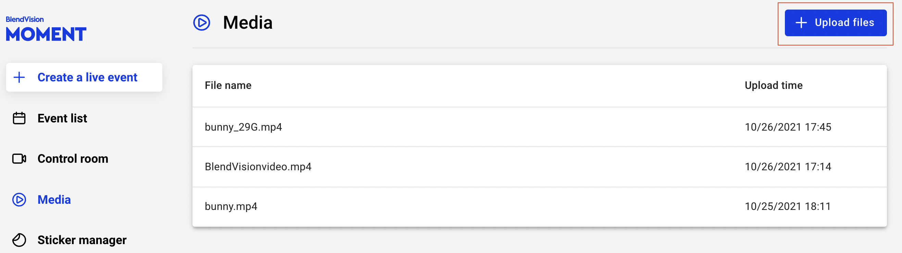Click the play-circle icon beside Media page title
902x253 pixels.
coord(202,23)
